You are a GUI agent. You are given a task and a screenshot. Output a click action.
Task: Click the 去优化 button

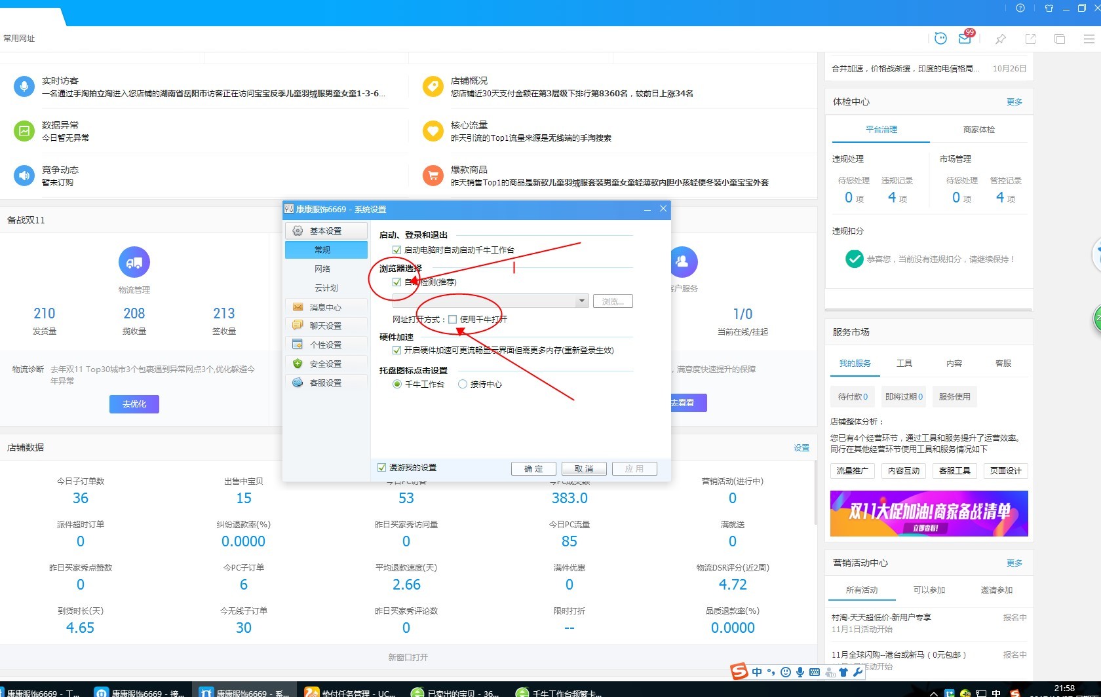134,404
